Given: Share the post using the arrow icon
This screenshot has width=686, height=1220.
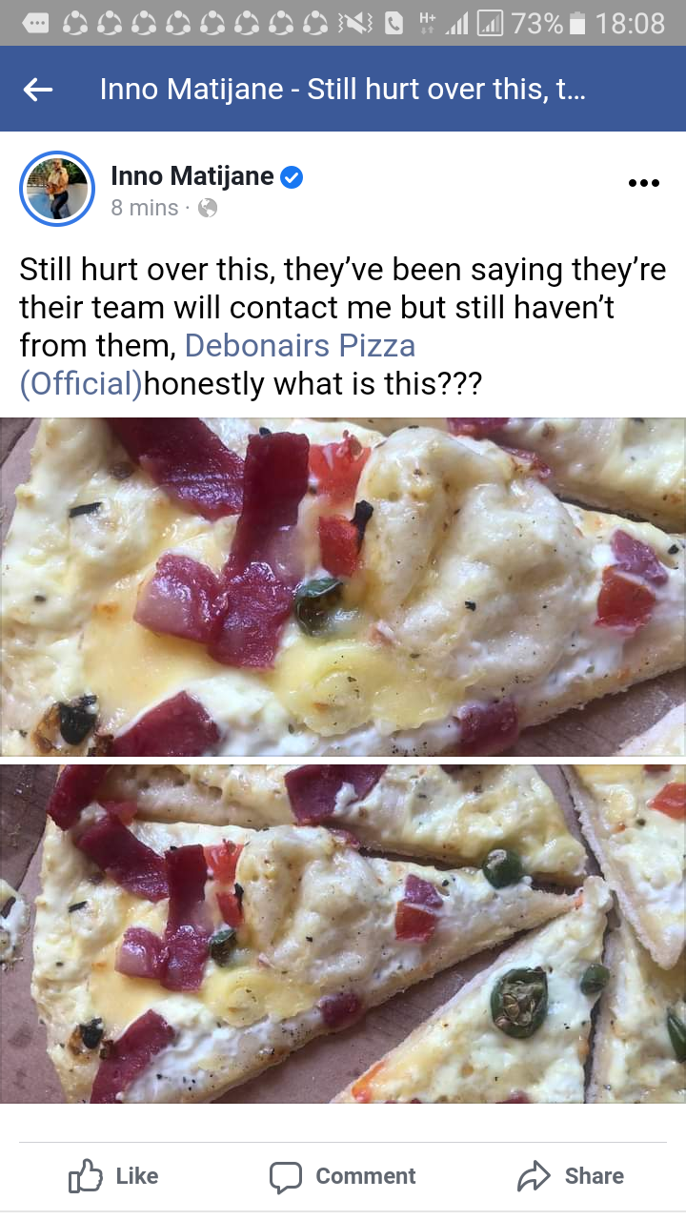Looking at the screenshot, I should click(534, 1177).
